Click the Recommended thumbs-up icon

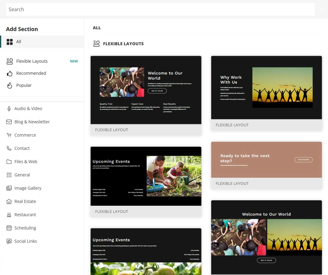click(10, 74)
